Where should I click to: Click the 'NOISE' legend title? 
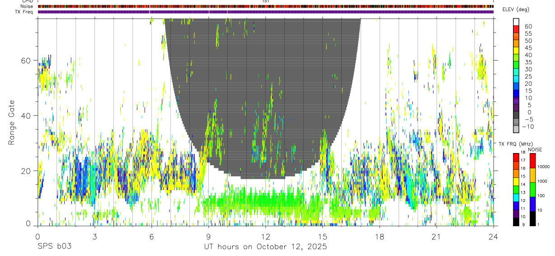click(535, 149)
